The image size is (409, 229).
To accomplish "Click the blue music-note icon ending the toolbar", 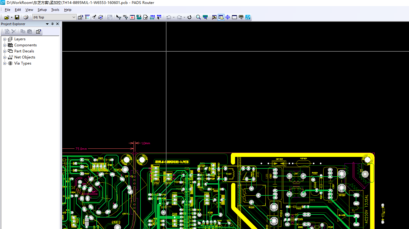I will tap(248, 17).
